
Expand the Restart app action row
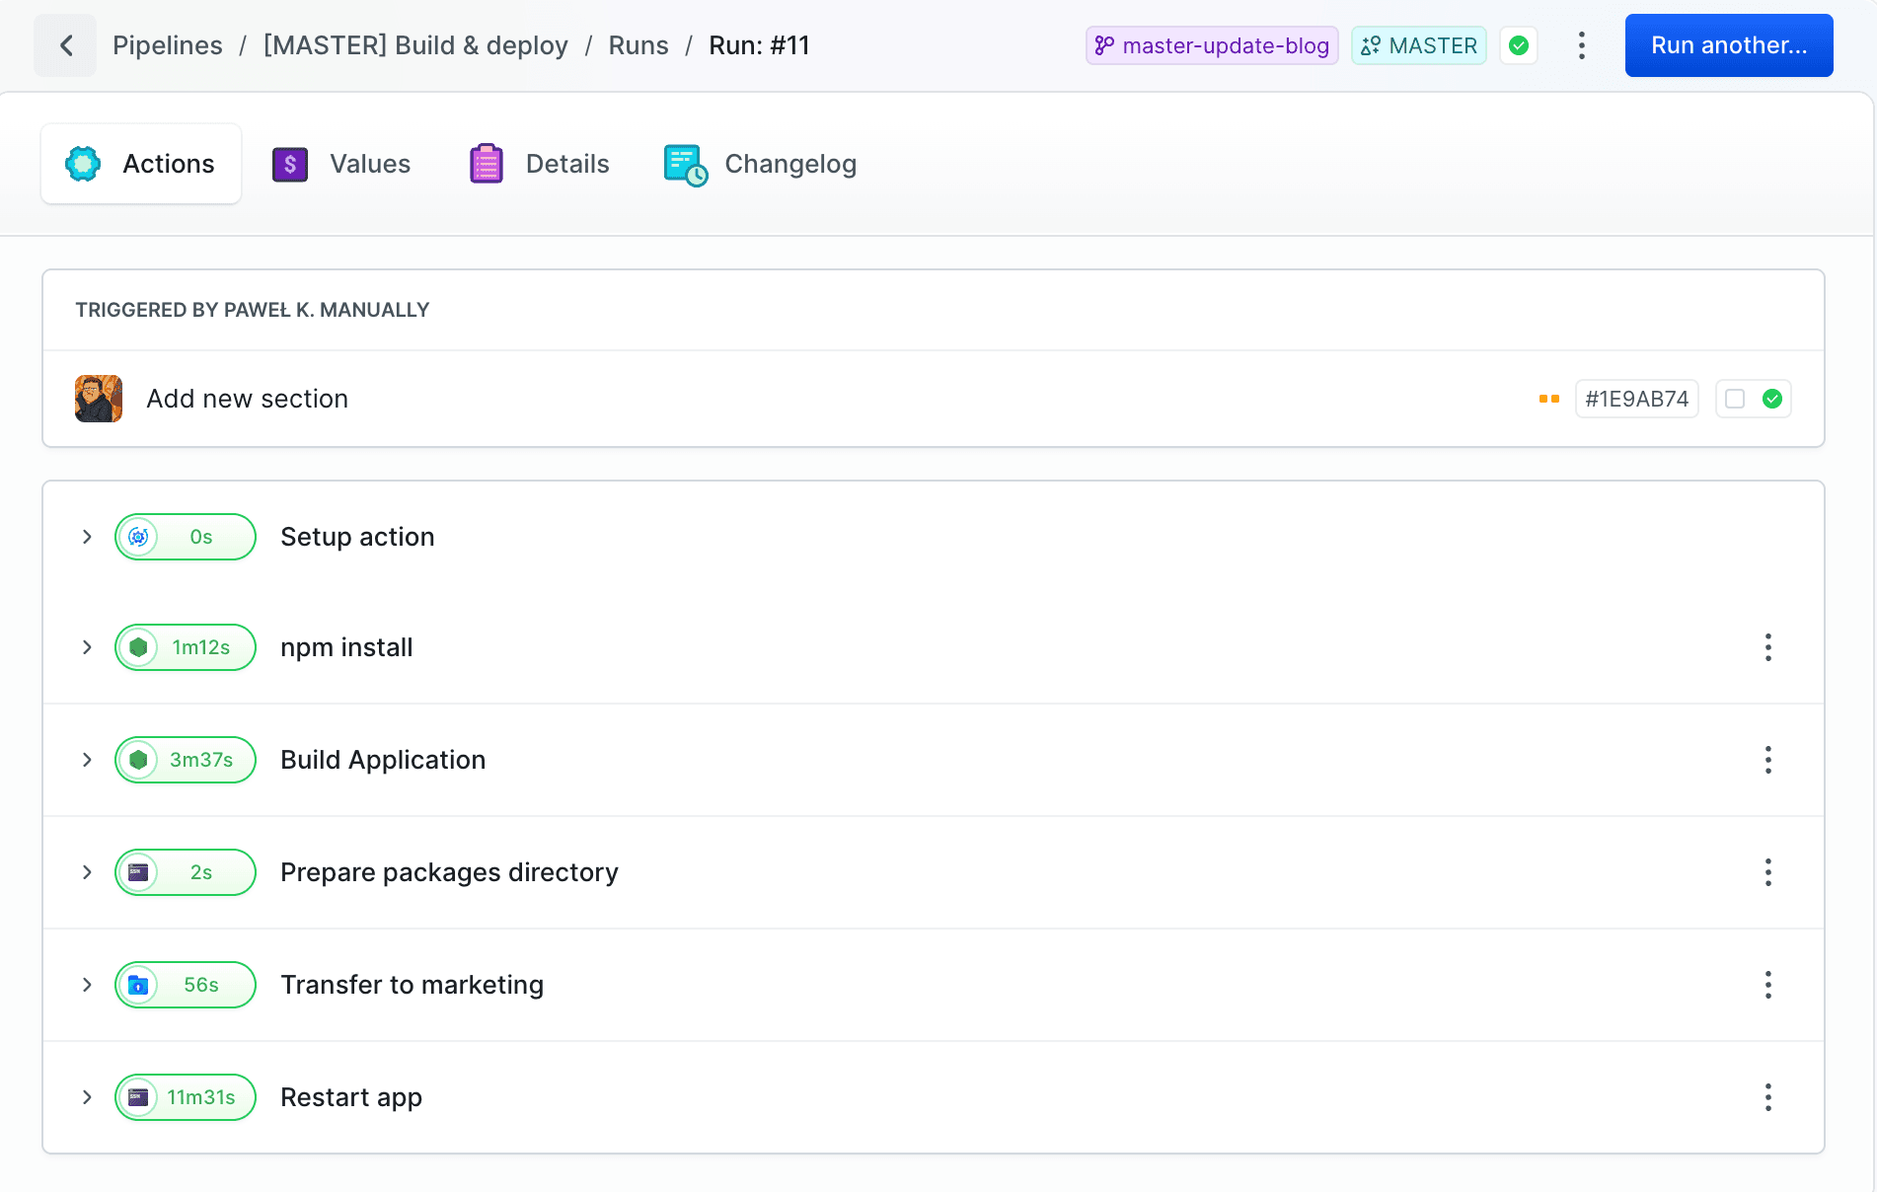coord(87,1097)
